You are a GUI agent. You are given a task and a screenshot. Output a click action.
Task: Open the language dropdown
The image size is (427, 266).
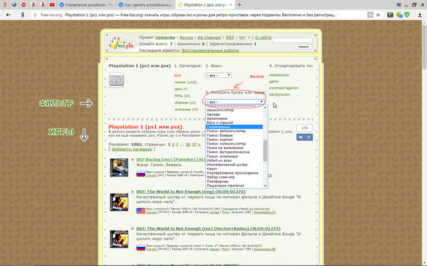[x=218, y=75]
